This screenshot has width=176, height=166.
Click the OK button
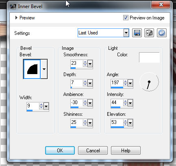[60, 151]
